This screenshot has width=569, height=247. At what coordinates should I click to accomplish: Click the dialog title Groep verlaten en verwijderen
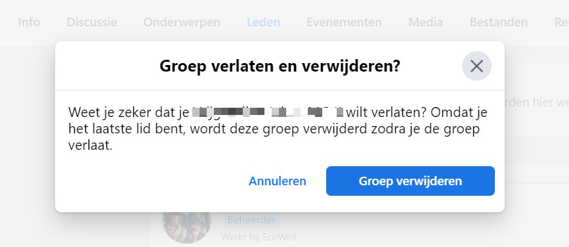(280, 66)
